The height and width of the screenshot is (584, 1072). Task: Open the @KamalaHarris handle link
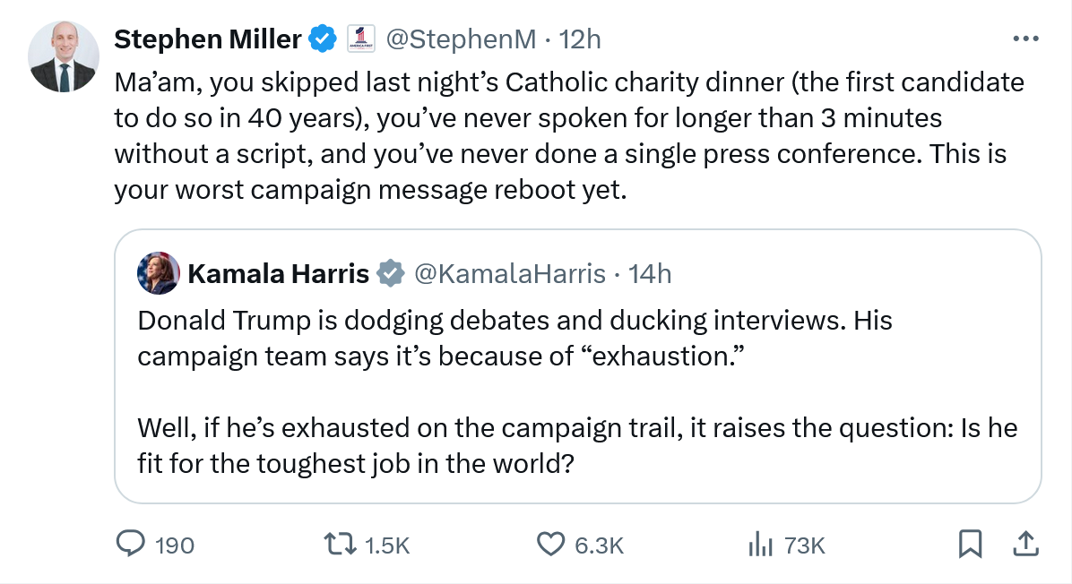(509, 273)
